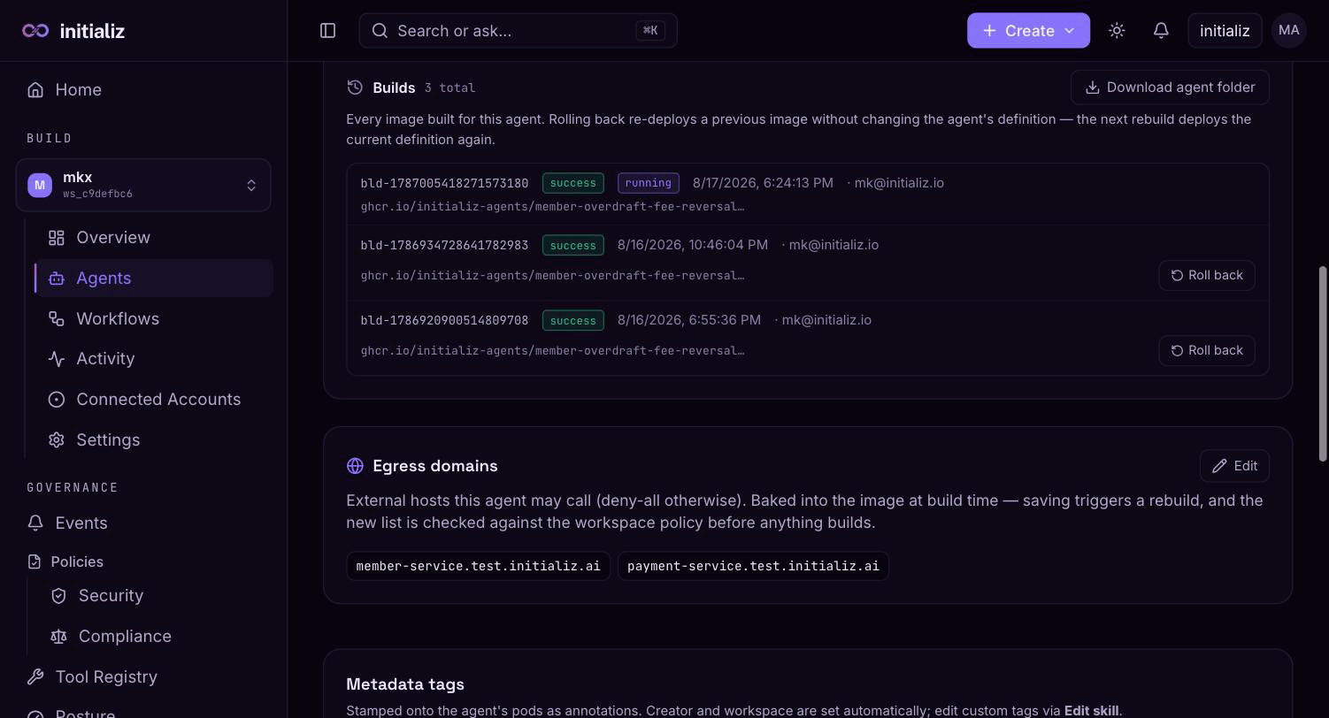Roll back to the 6:55:36 PM build
The width and height of the screenshot is (1329, 718).
pos(1207,351)
